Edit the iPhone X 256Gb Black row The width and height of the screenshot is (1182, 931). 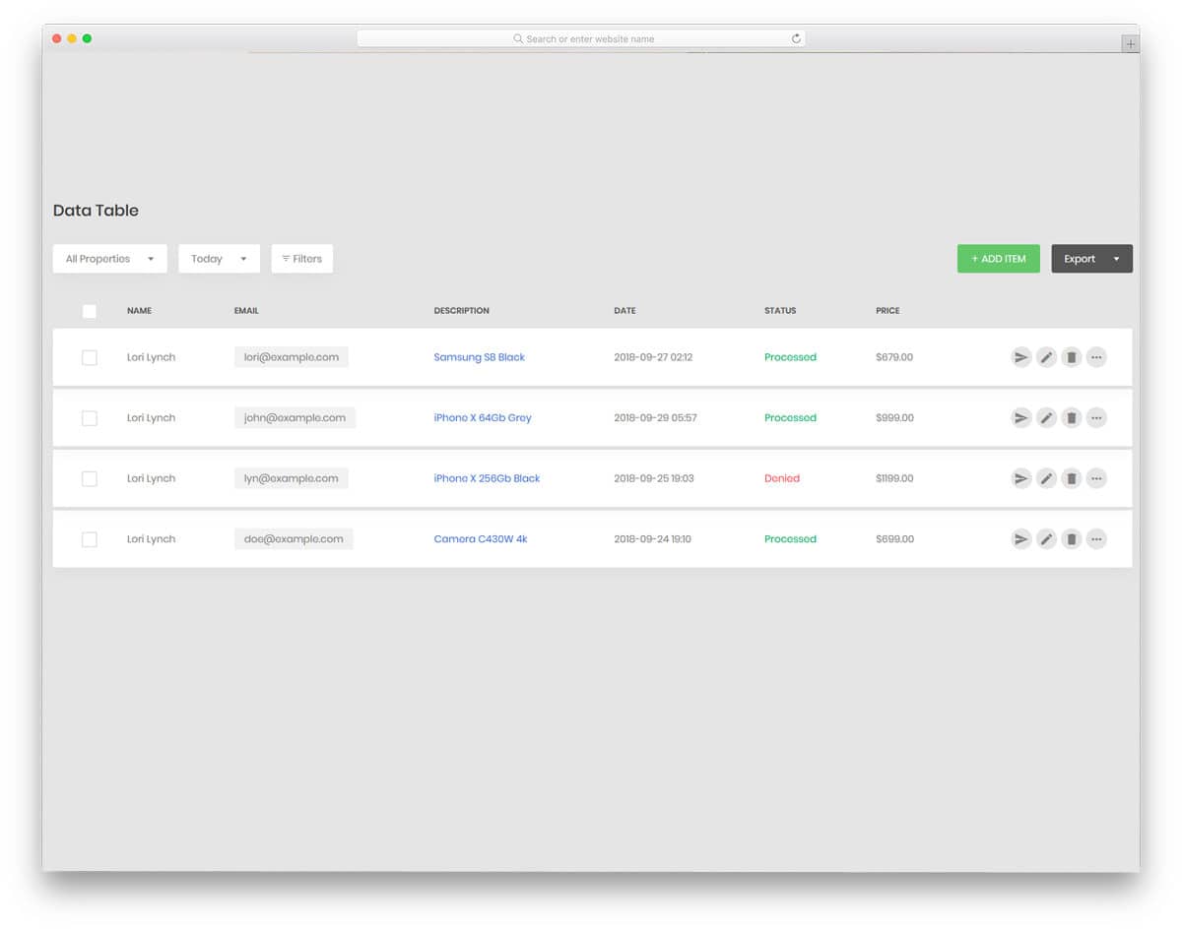tap(1046, 478)
